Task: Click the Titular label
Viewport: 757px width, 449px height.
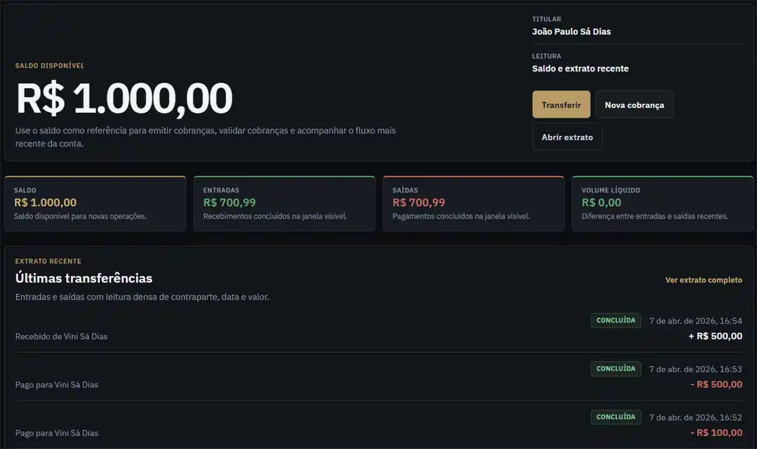Action: 546,19
